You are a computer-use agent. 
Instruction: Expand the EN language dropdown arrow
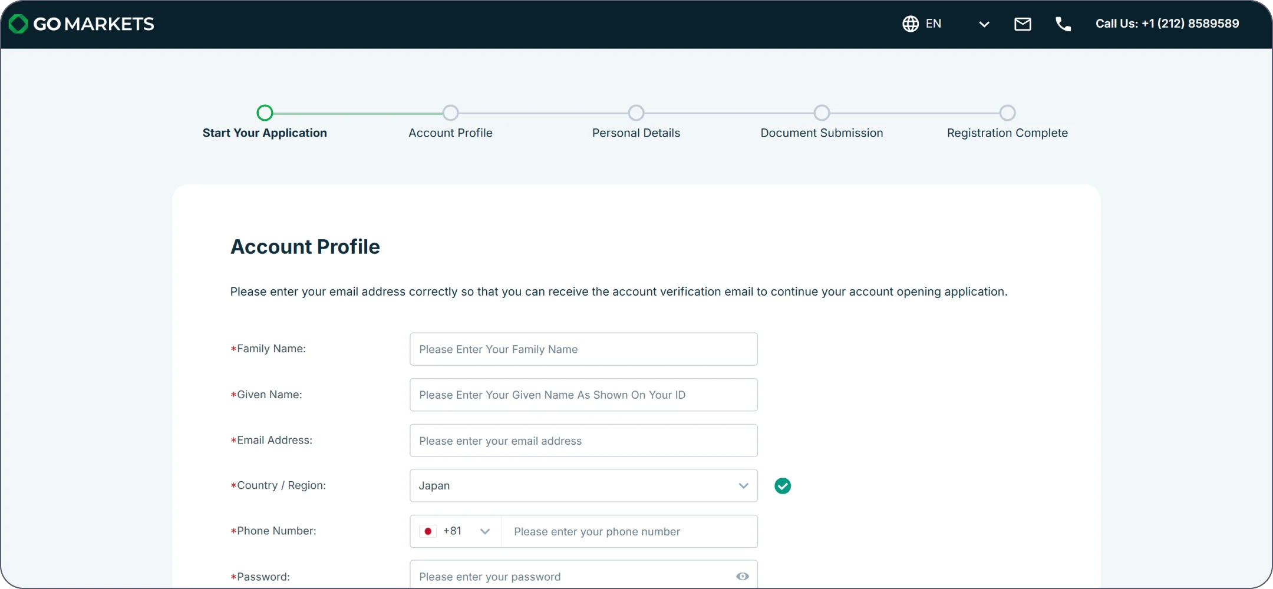[984, 24]
